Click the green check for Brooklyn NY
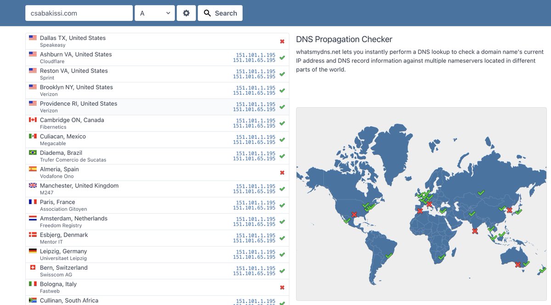This screenshot has width=551, height=305. tap(282, 90)
